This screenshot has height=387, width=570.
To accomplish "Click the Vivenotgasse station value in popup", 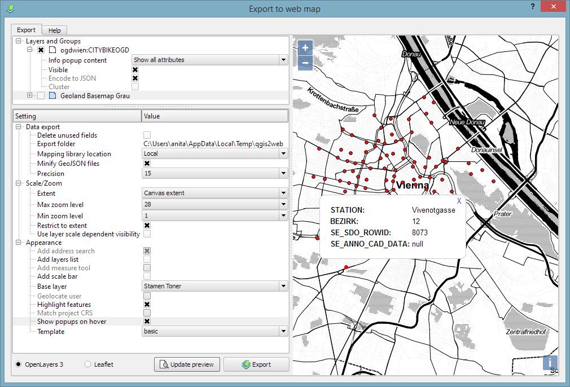I will point(433,210).
